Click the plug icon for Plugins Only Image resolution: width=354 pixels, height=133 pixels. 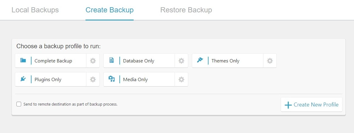23,79
